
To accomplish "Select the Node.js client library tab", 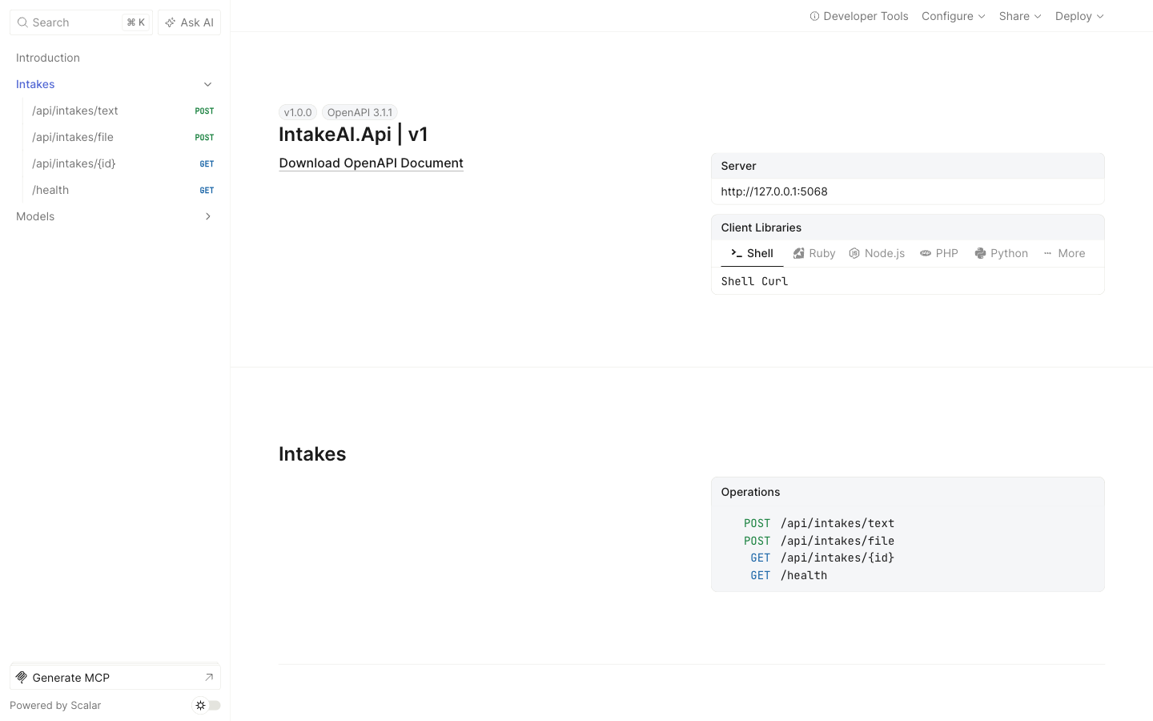I will 877,253.
